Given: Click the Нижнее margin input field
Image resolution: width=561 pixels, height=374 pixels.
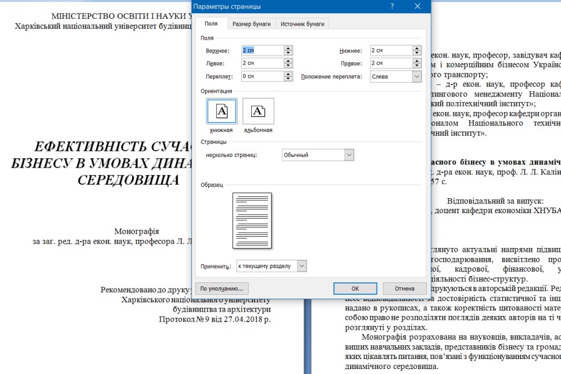Looking at the screenshot, I should tap(391, 50).
